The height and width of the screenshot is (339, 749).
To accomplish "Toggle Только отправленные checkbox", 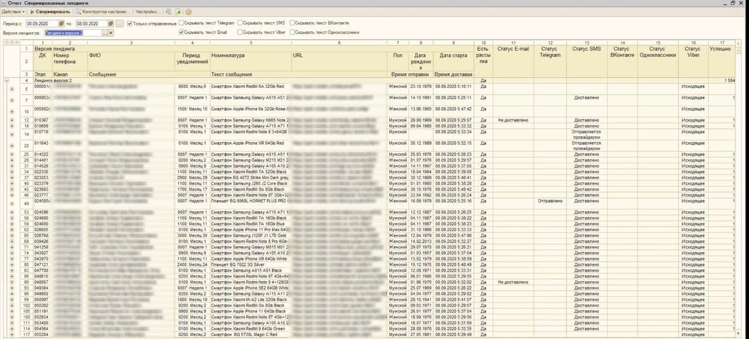I will coord(129,24).
